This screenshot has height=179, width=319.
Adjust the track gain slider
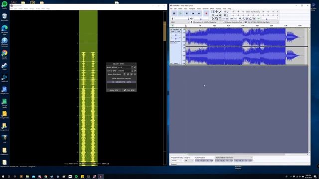tap(176, 35)
